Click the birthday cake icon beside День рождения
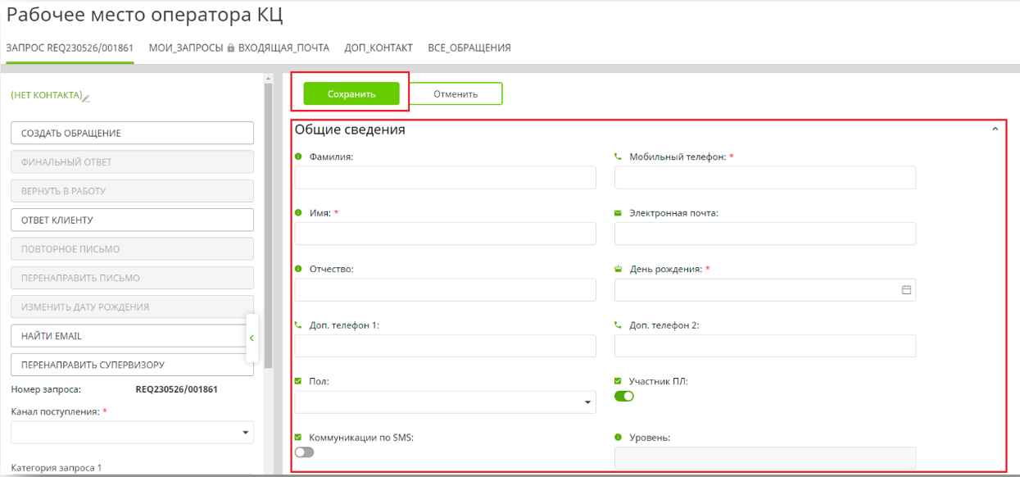The width and height of the screenshot is (1020, 477). pos(619,269)
